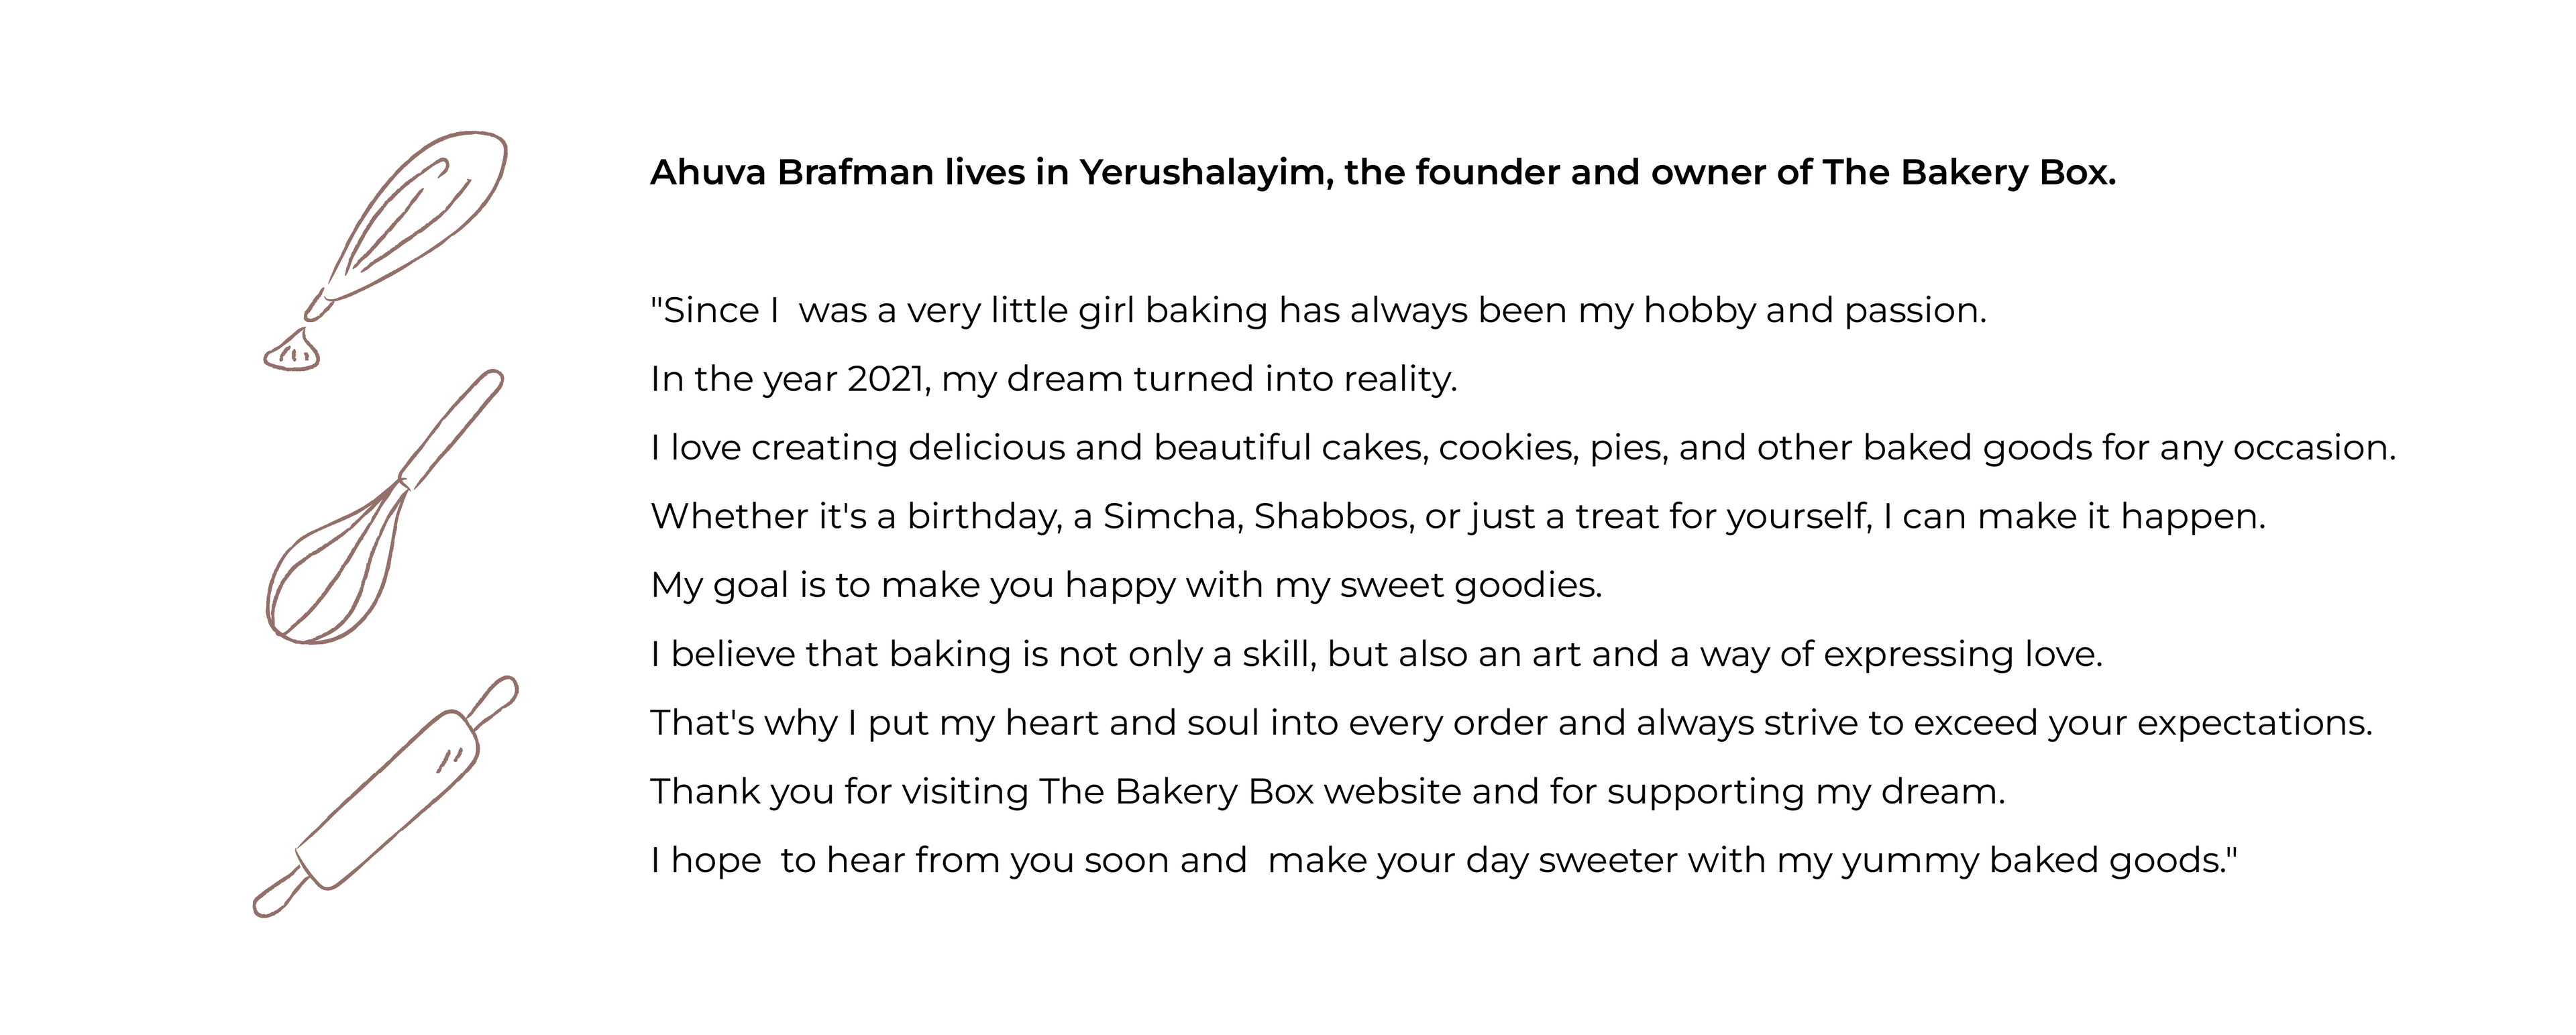The height and width of the screenshot is (1035, 2576).
Task: Click the "I hope to hear from you" line
Action: pyautogui.click(x=1444, y=861)
